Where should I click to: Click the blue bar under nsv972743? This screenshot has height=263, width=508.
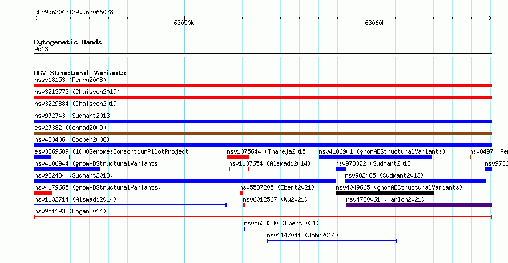263,121
